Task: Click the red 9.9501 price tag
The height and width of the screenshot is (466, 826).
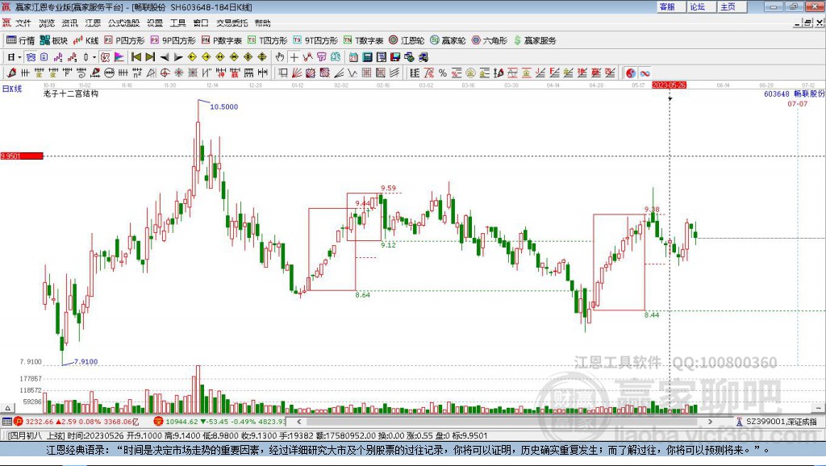Action: (22, 156)
